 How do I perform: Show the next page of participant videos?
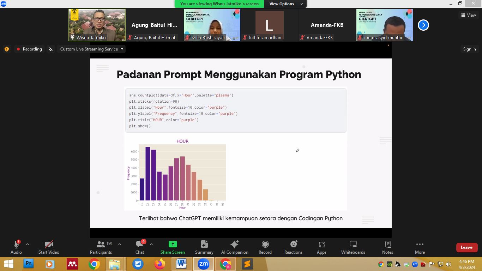[x=423, y=25]
